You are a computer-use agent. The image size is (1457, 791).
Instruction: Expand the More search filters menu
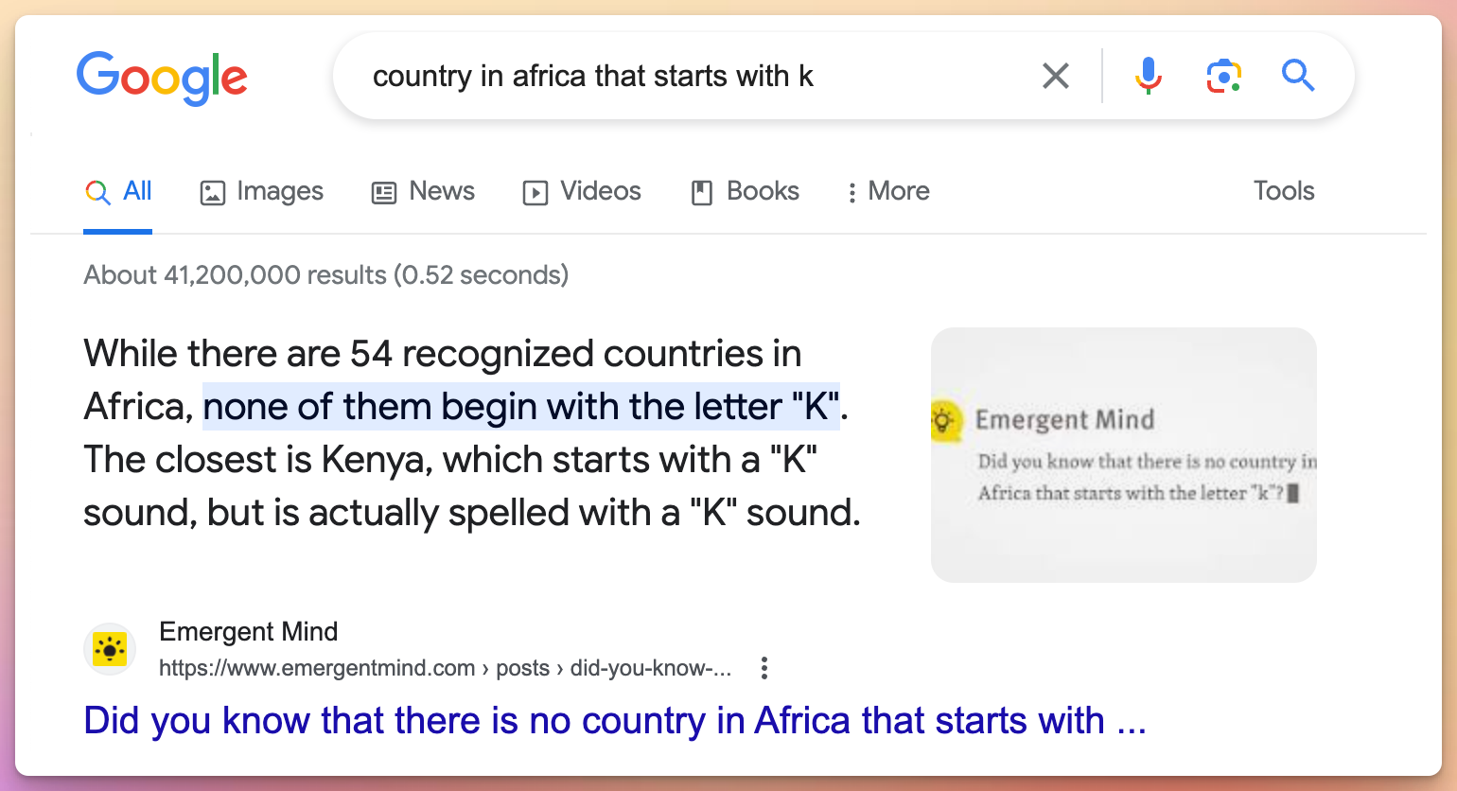tap(887, 191)
